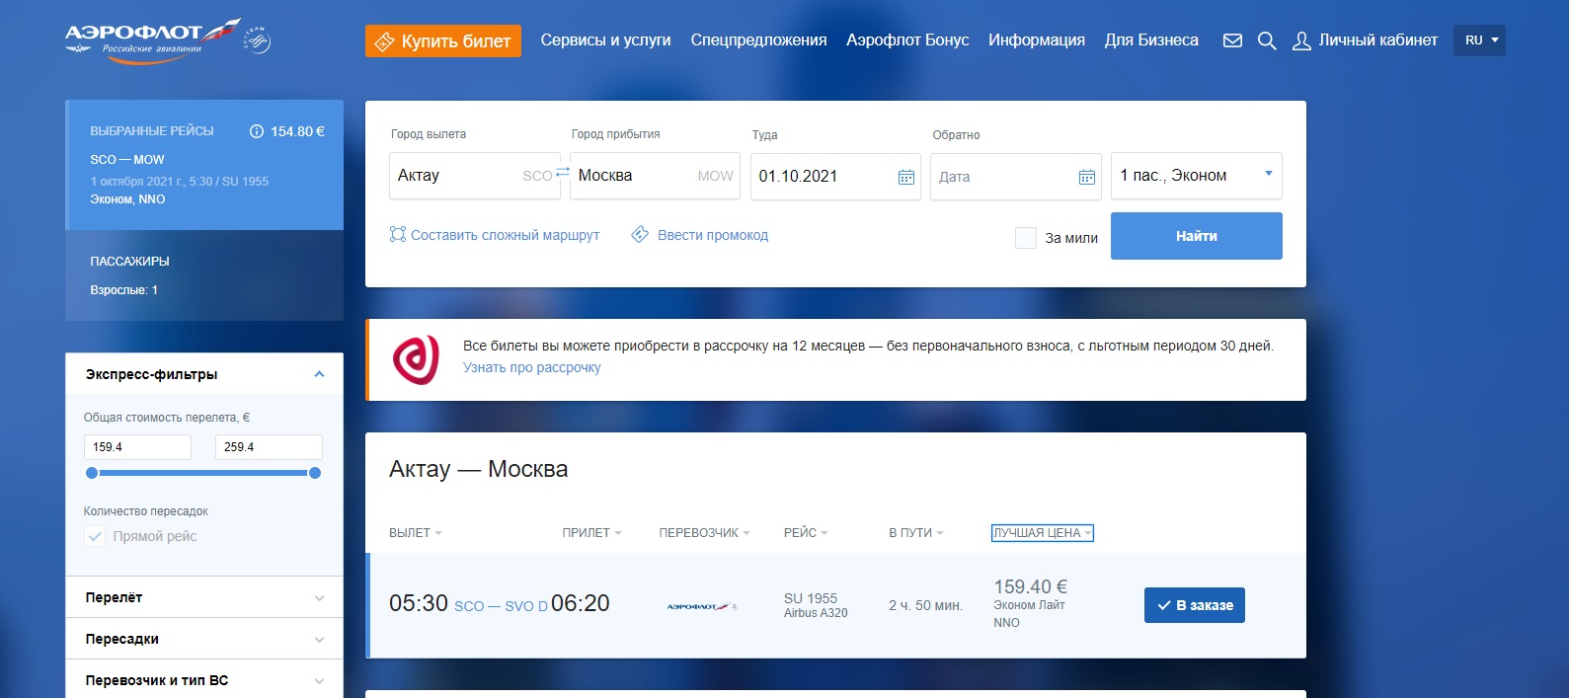The image size is (1569, 698).
Task: Follow the 'Узнать про рассрочку' link
Action: pos(531,367)
